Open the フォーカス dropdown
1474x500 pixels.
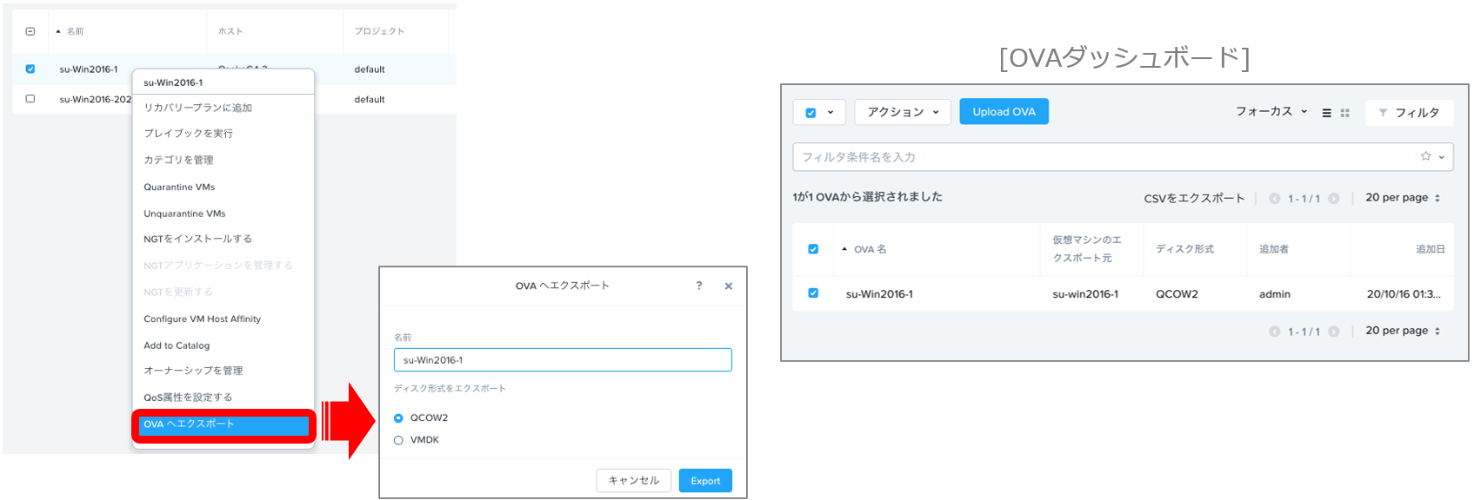click(x=1271, y=111)
